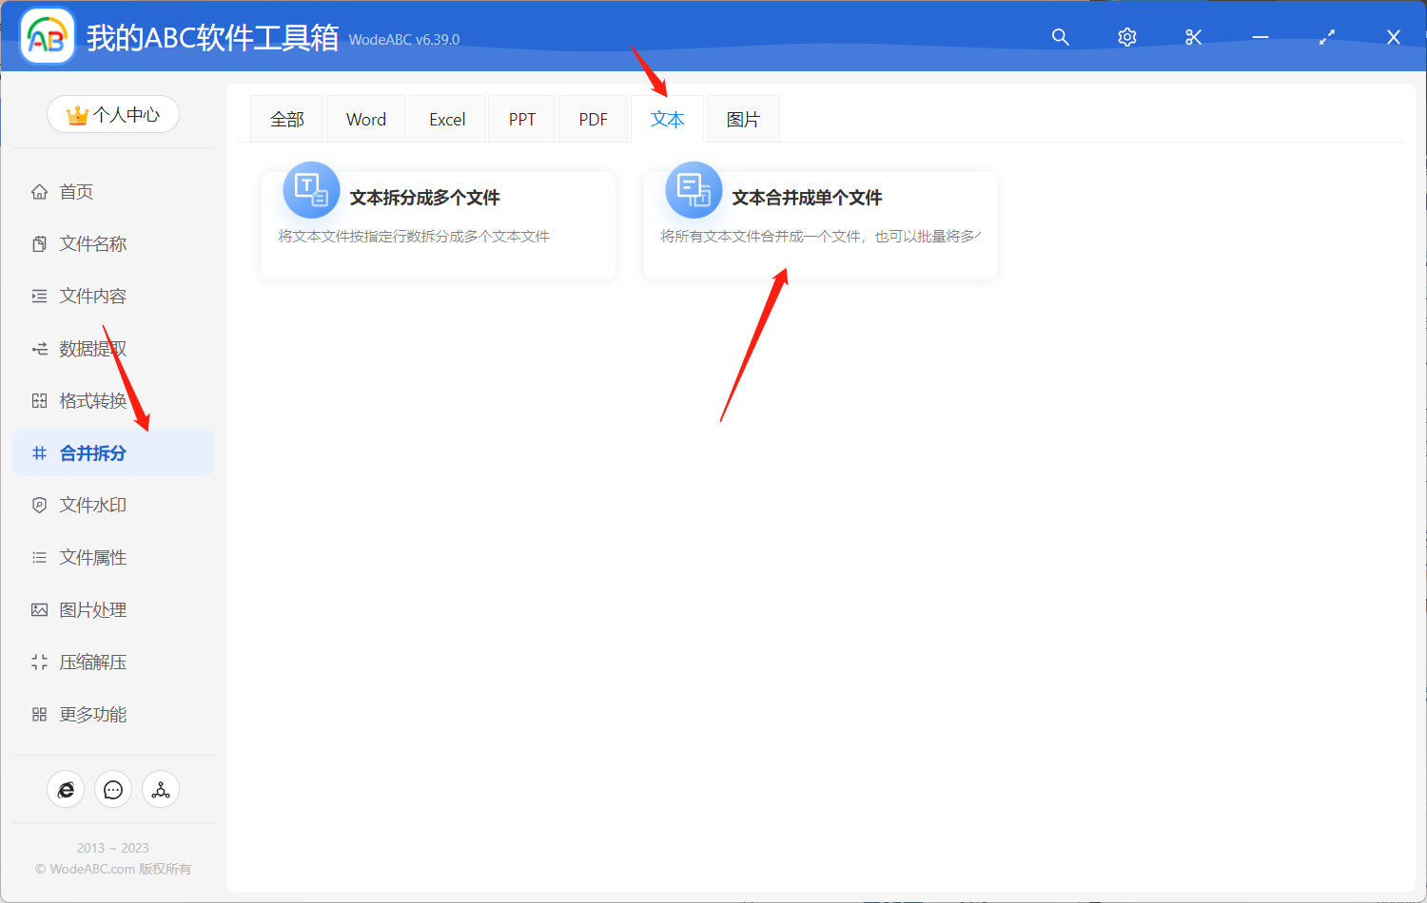Open 文件水印 from the sidebar
The height and width of the screenshot is (903, 1427).
pos(90,505)
